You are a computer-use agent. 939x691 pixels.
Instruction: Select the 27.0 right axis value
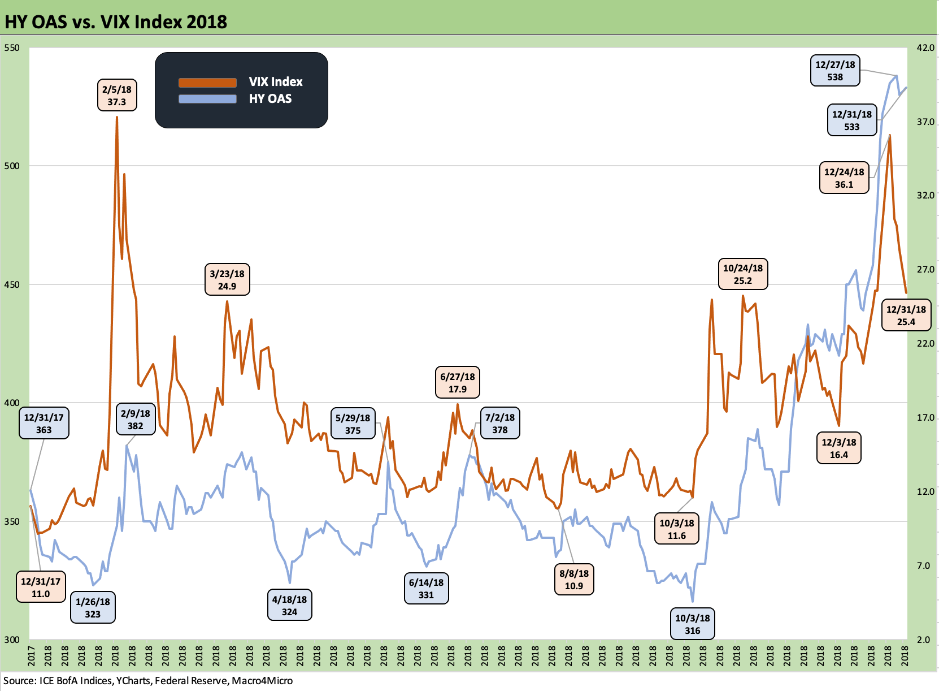pyautogui.click(x=925, y=269)
